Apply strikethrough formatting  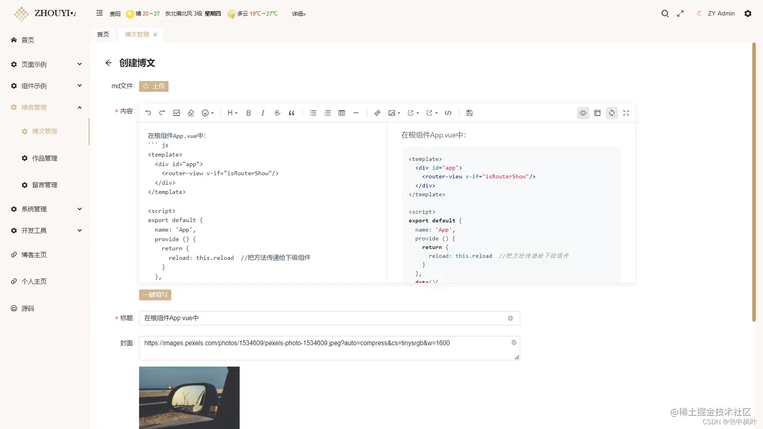pyautogui.click(x=277, y=113)
